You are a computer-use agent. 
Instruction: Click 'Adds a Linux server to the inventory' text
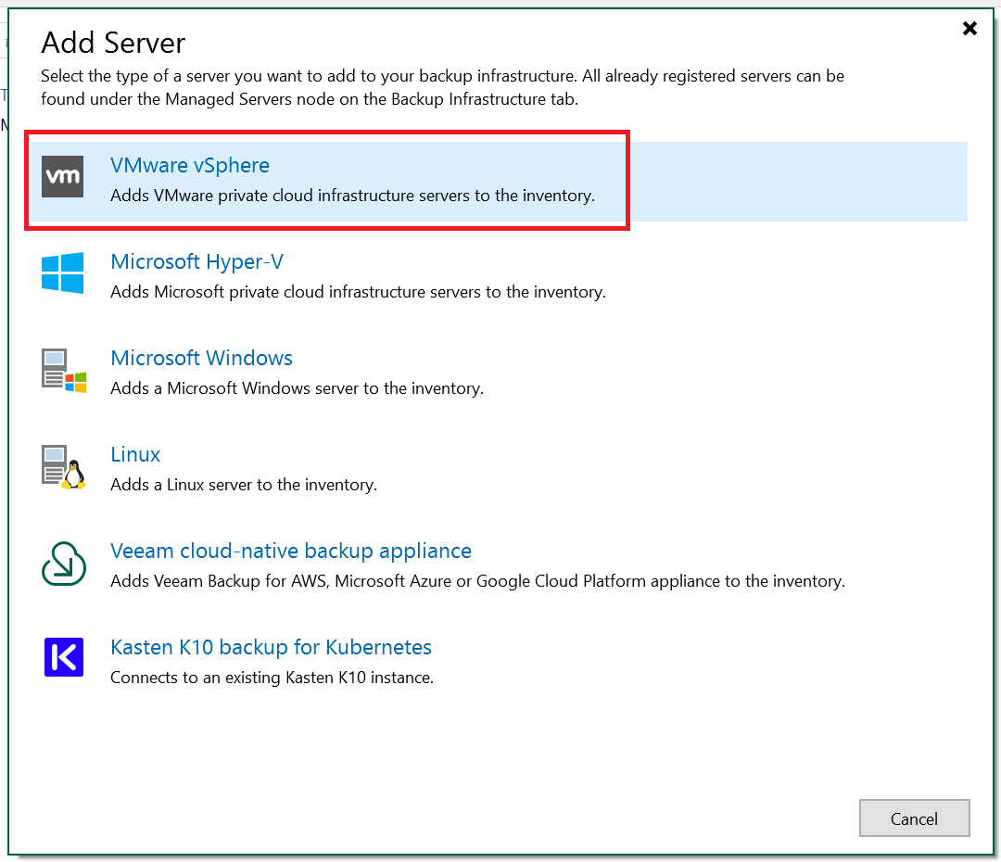pyautogui.click(x=244, y=485)
